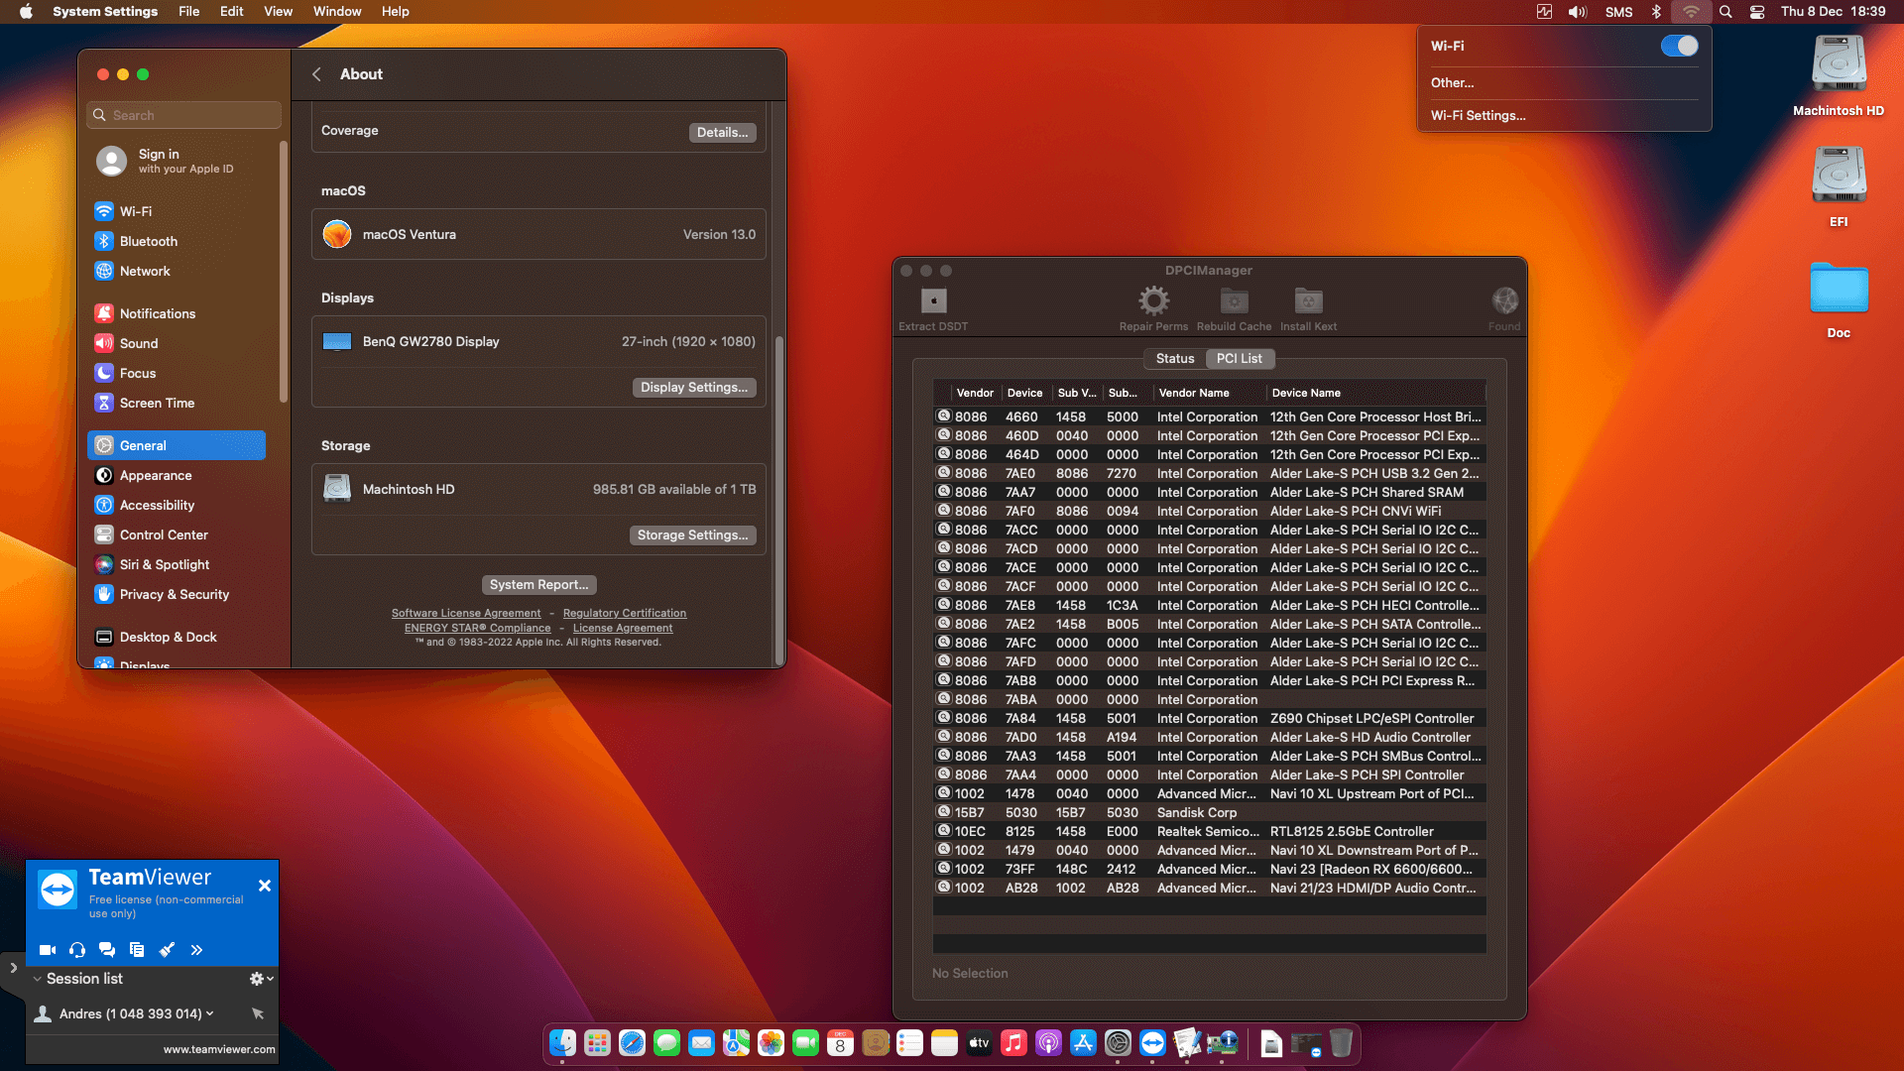This screenshot has height=1071, width=1904.
Task: Click Sign in with your Apple ID
Action: point(178,161)
